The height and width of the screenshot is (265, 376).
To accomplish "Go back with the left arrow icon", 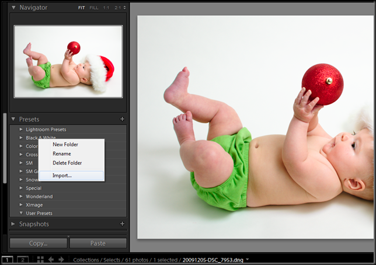I will (51, 260).
